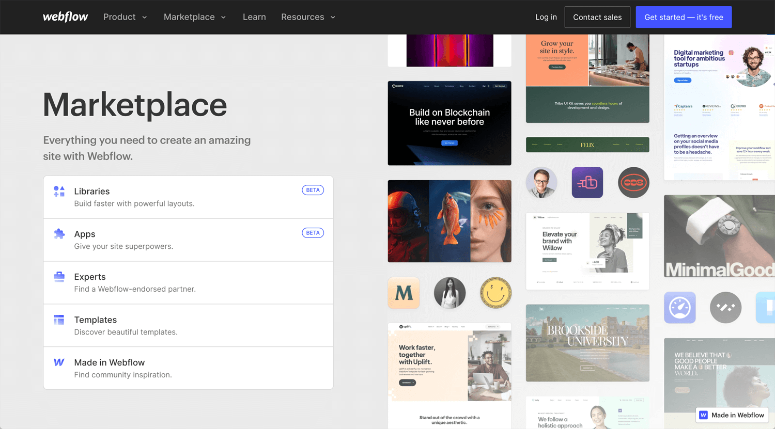Open the holistic approach template thumbnail
The width and height of the screenshot is (775, 429).
coord(587,412)
